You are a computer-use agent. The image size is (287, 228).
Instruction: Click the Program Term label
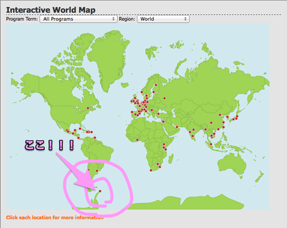tap(22, 19)
